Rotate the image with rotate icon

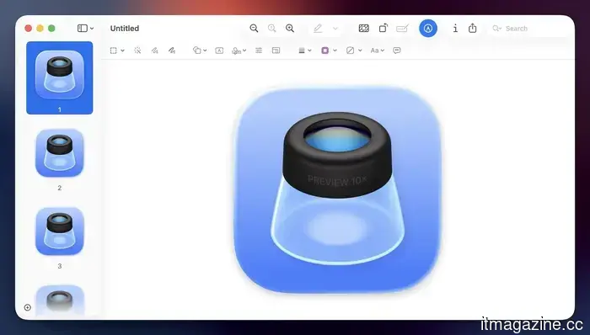(383, 28)
